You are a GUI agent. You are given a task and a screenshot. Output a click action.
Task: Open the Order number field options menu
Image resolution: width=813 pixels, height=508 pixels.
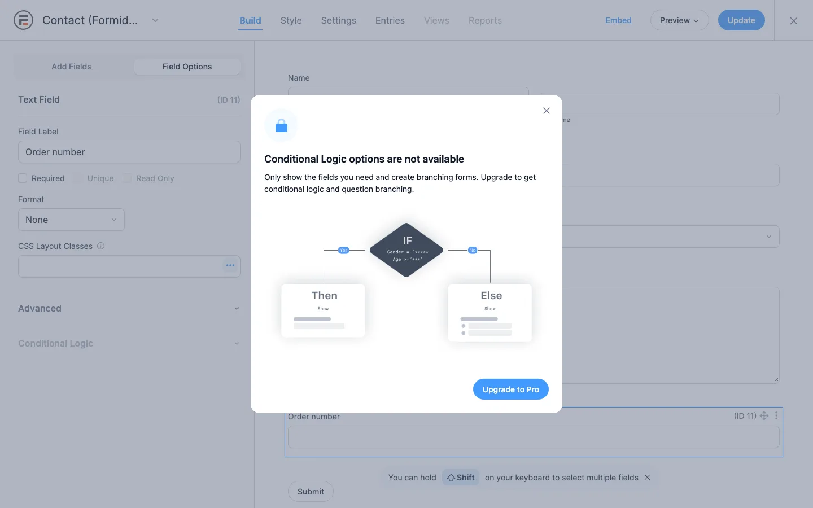point(776,416)
